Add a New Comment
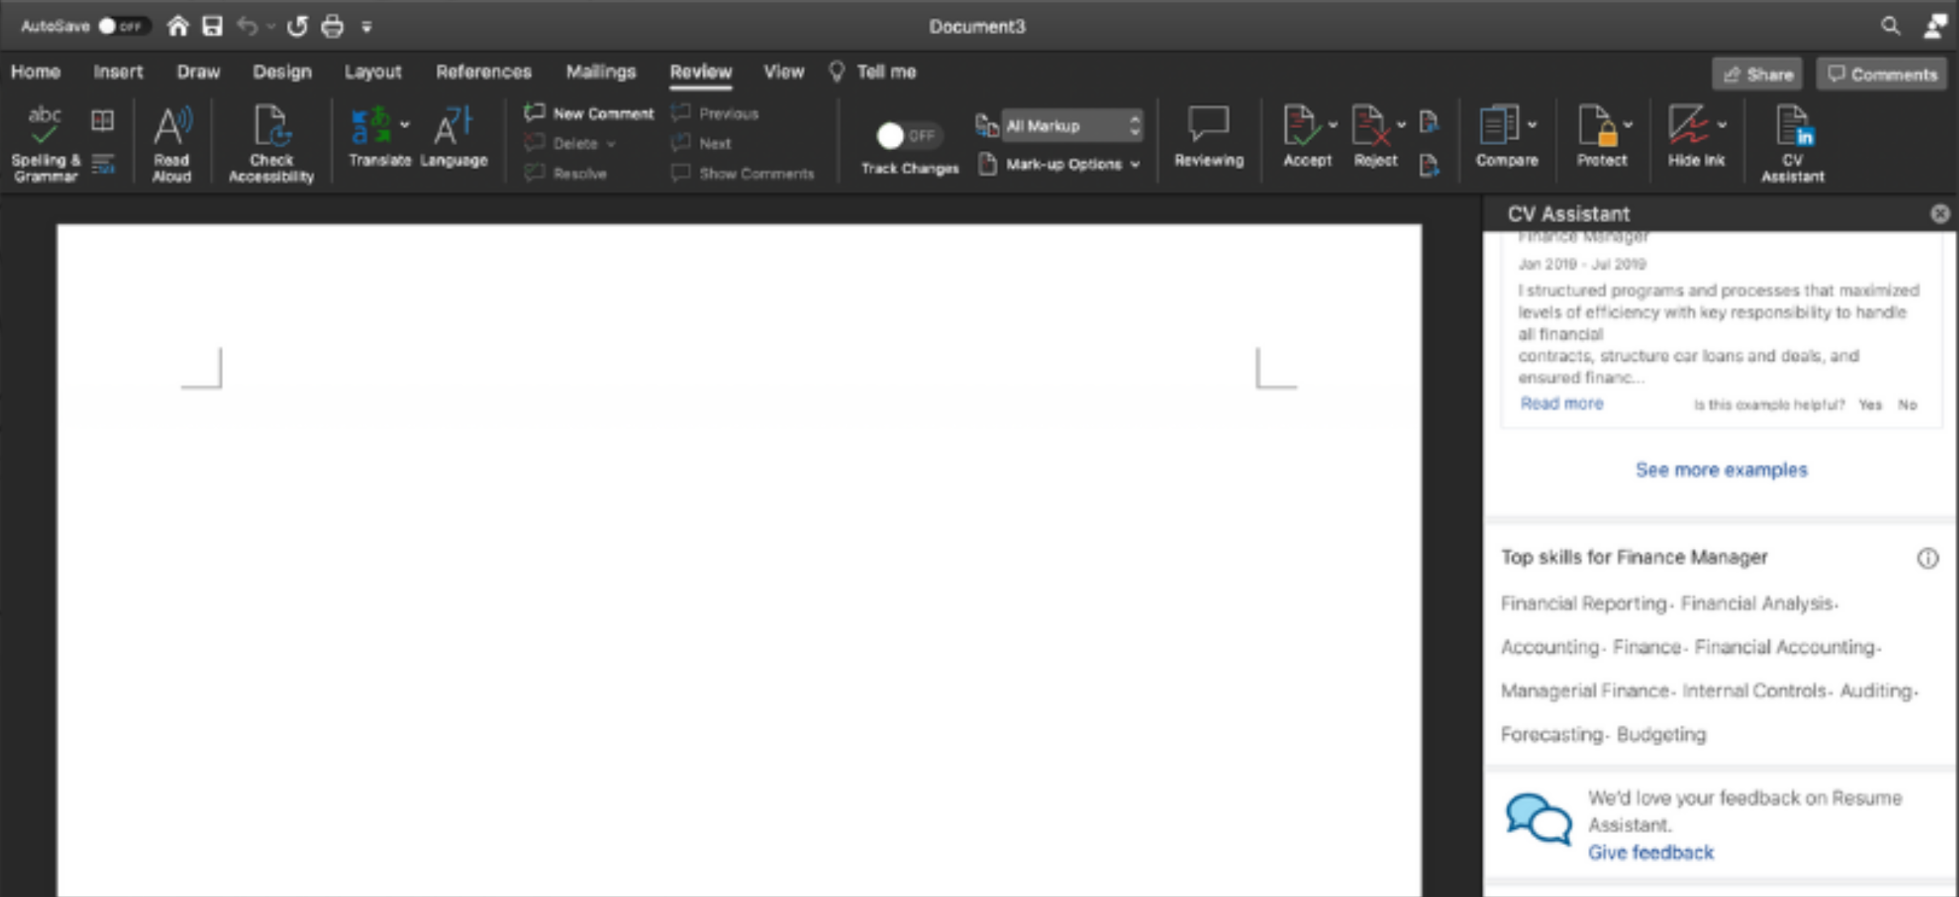The width and height of the screenshot is (1959, 897). (x=588, y=114)
